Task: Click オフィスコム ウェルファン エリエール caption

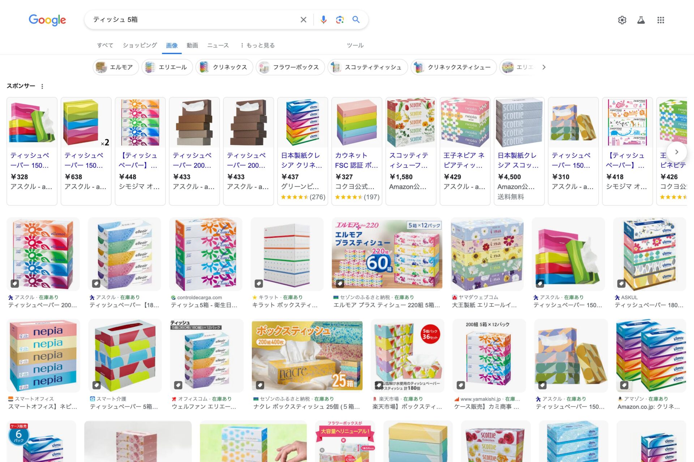Action: 204,407
